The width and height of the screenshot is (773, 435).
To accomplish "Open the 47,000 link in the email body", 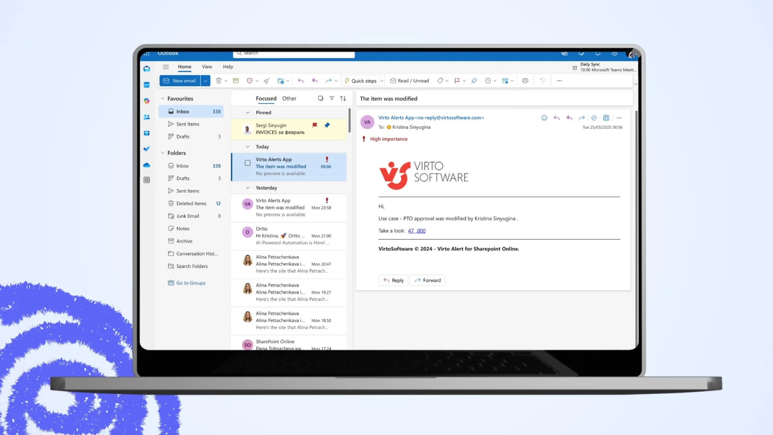I will tap(417, 230).
